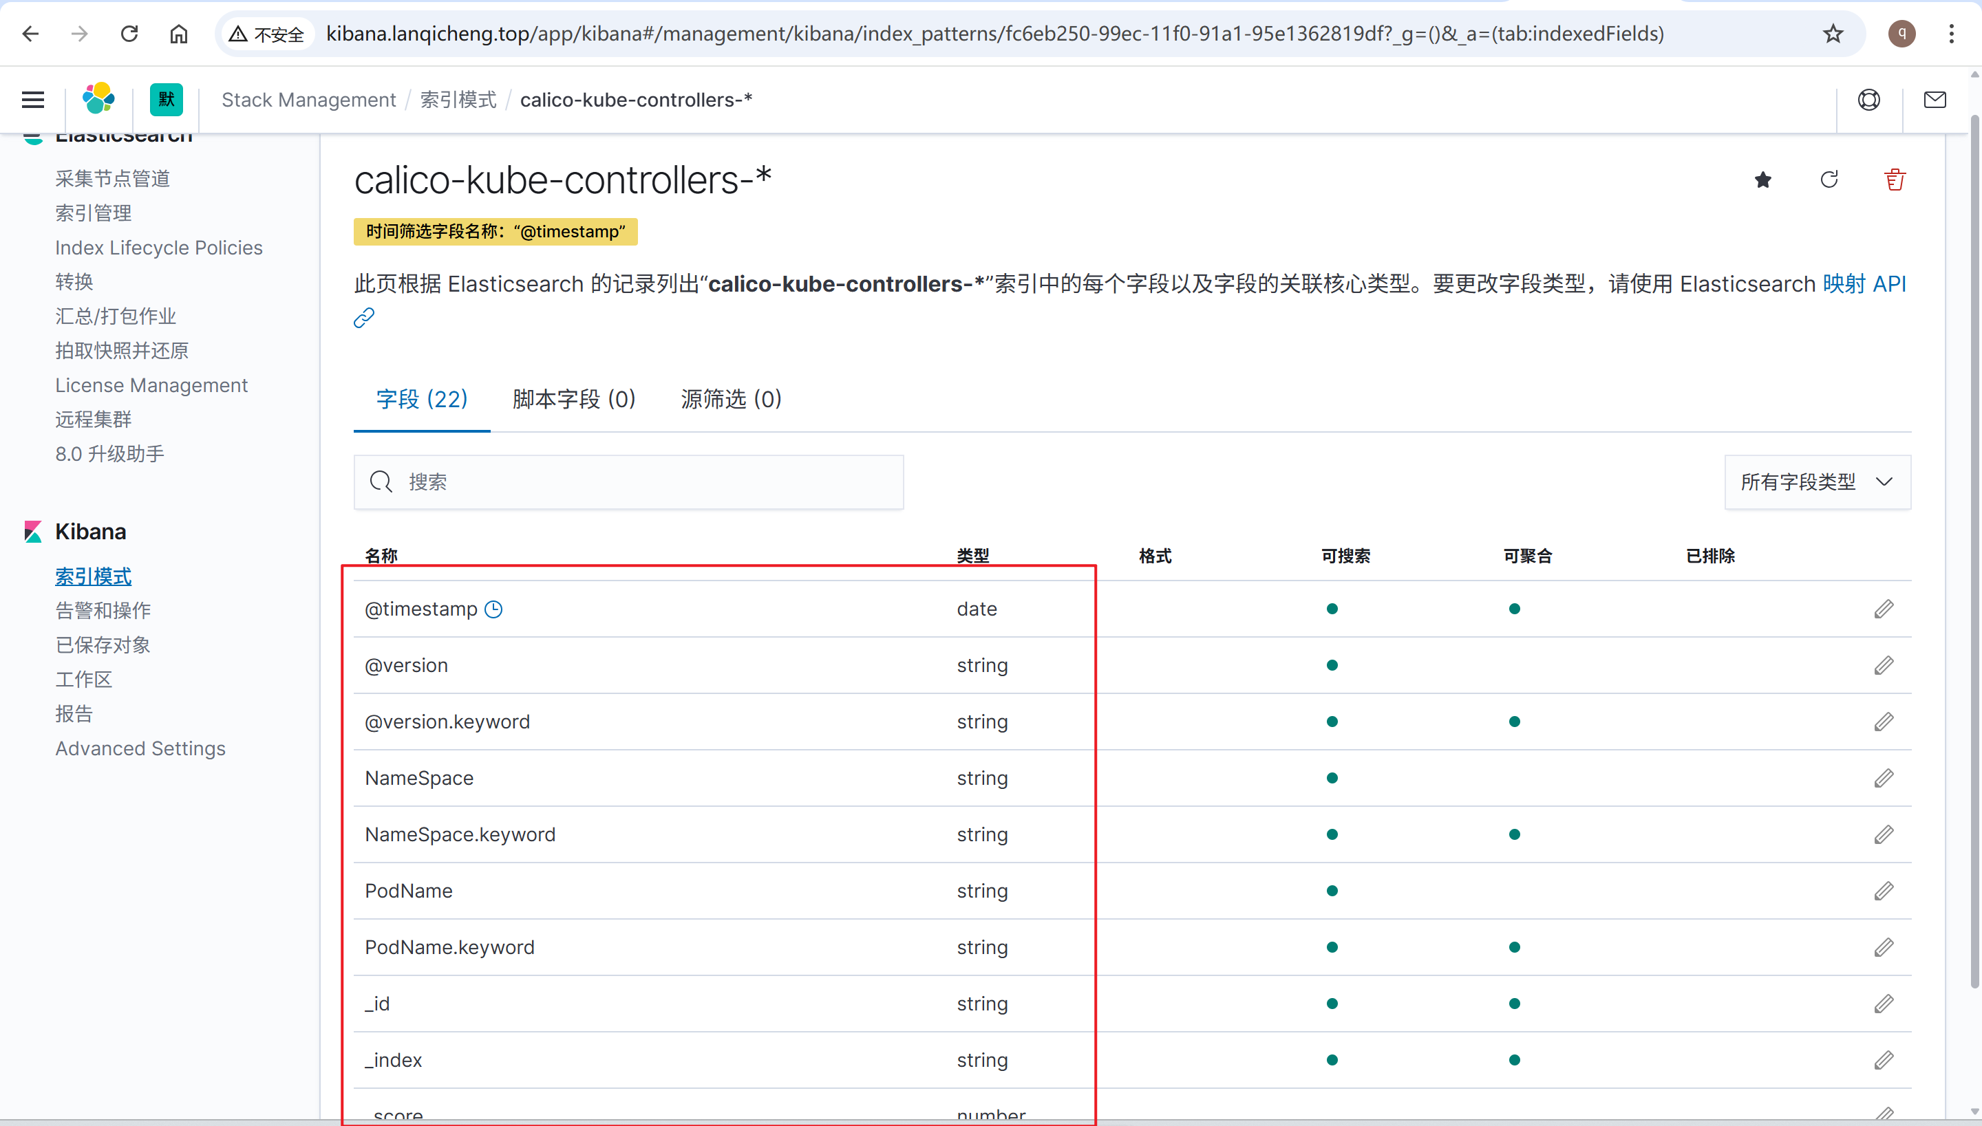This screenshot has height=1126, width=1982.
Task: Open the default space selector badge
Action: (167, 100)
